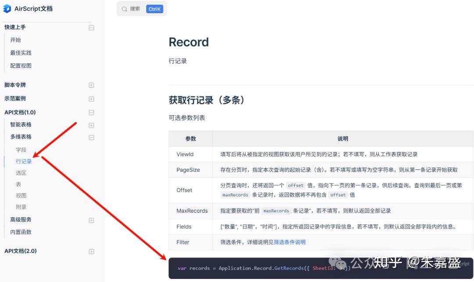
Task: Select 附录 in the sidebar
Action: 21,207
